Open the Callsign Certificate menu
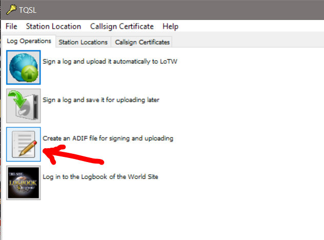The image size is (324, 240). [x=121, y=26]
